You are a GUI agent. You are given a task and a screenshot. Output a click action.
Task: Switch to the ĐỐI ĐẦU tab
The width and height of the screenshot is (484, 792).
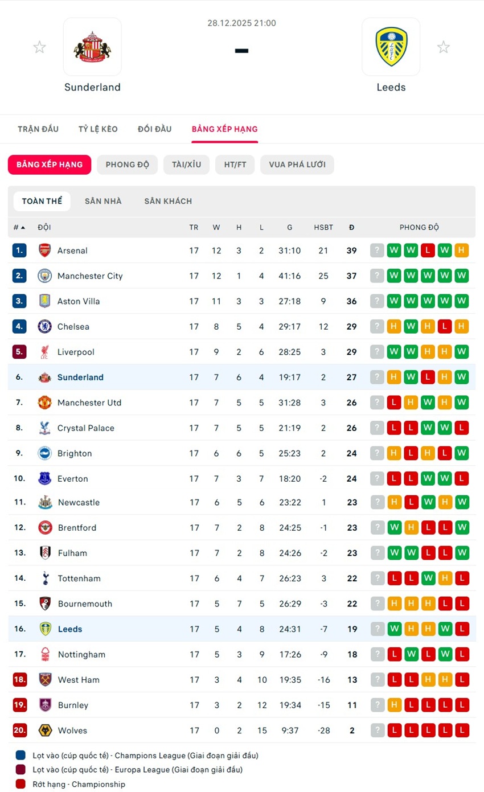[155, 129]
